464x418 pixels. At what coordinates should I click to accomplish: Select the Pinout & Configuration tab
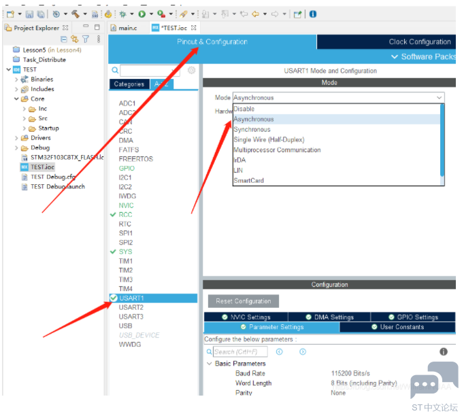pyautogui.click(x=212, y=41)
